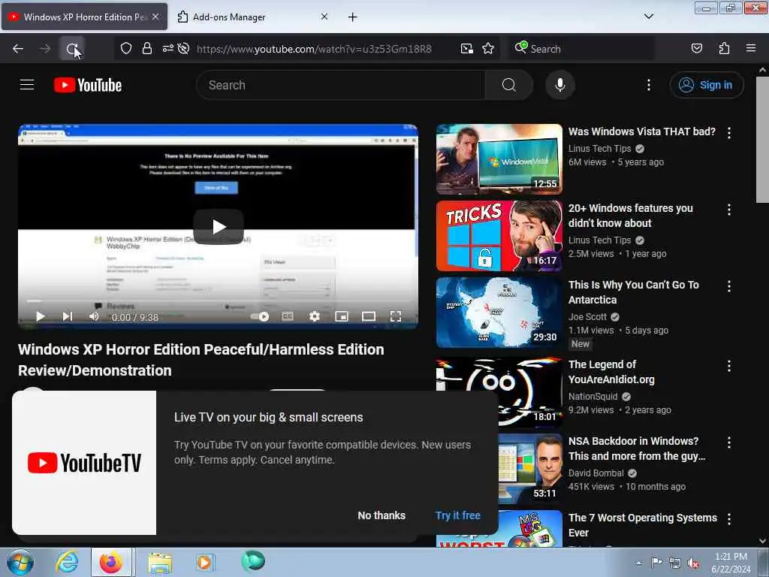Open picture-in-picture icon in address bar
The height and width of the screenshot is (577, 769).
click(x=467, y=49)
